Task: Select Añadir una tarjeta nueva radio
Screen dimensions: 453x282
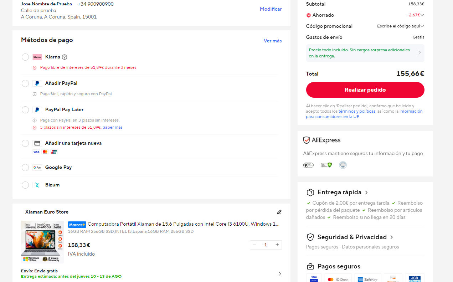Action: (25, 143)
